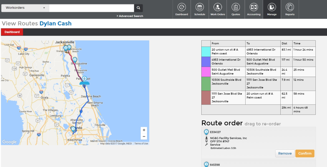Click 'Daytona Beach' label on map
This screenshot has height=167, width=327.
pyautogui.click(x=91, y=96)
